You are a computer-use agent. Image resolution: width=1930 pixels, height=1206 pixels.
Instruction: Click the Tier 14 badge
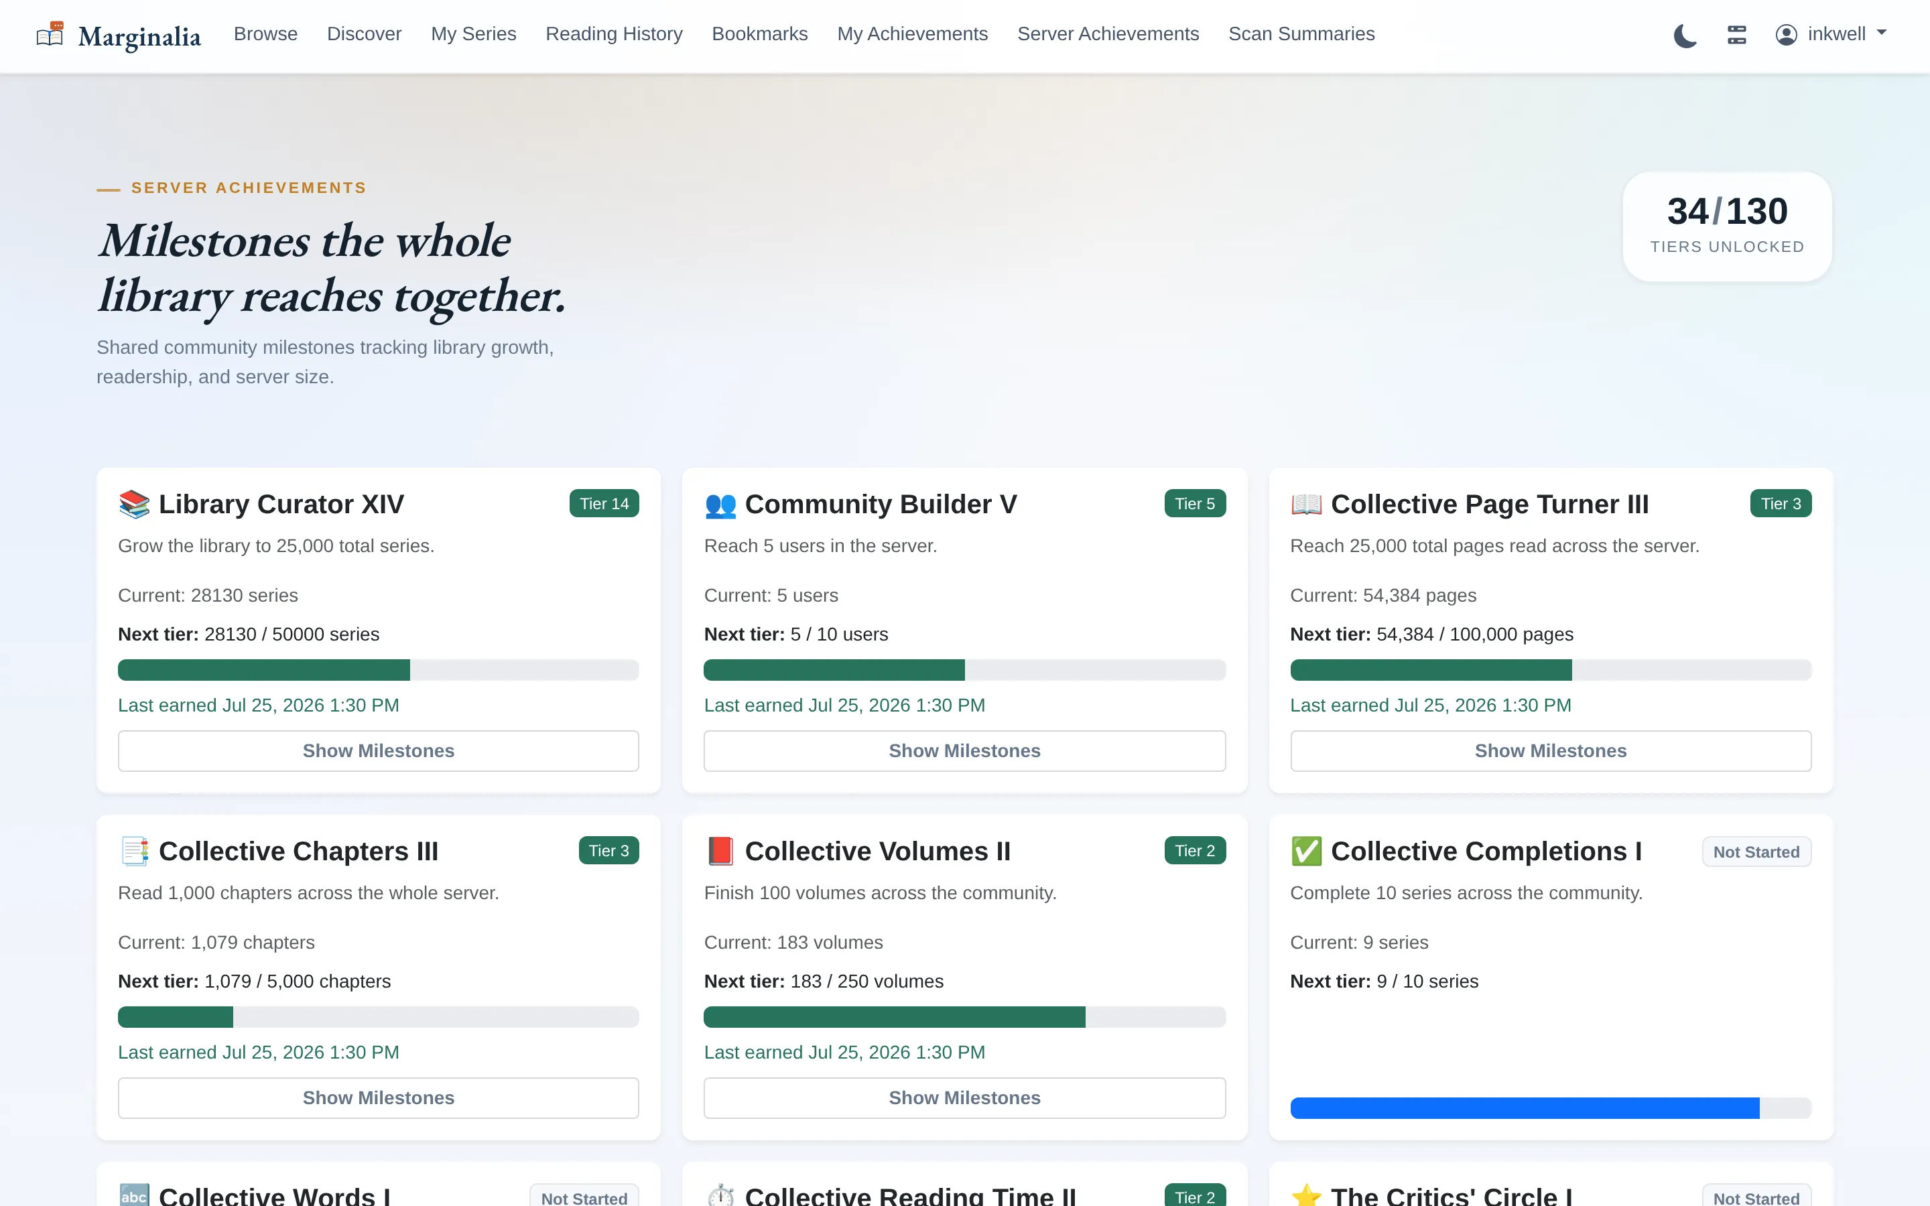coord(604,503)
